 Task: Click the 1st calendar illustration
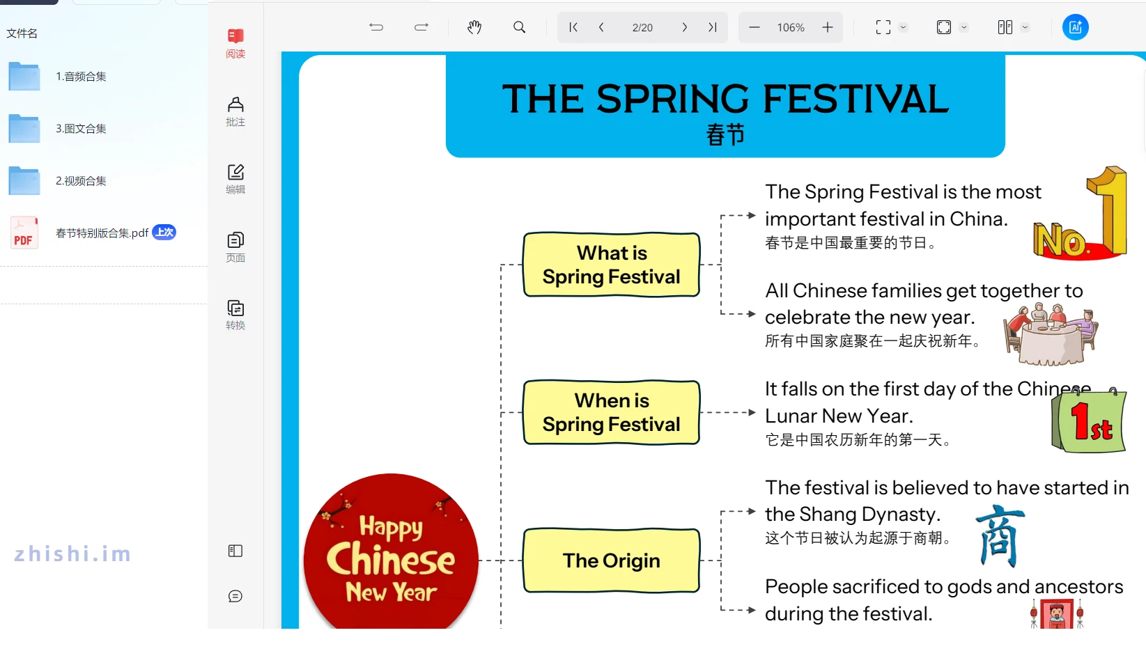(1089, 420)
